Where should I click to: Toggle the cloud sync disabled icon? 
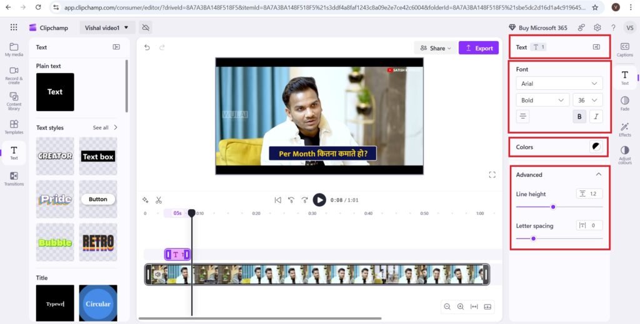pos(145,28)
